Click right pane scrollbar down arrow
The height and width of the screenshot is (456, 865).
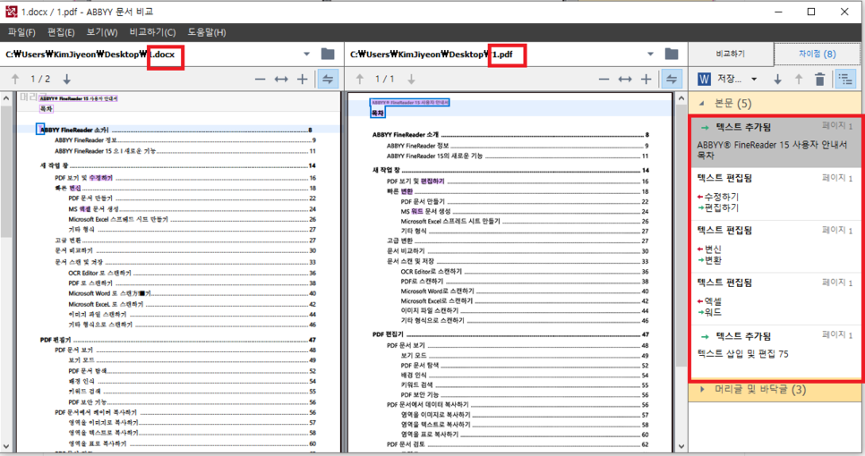tap(681, 446)
